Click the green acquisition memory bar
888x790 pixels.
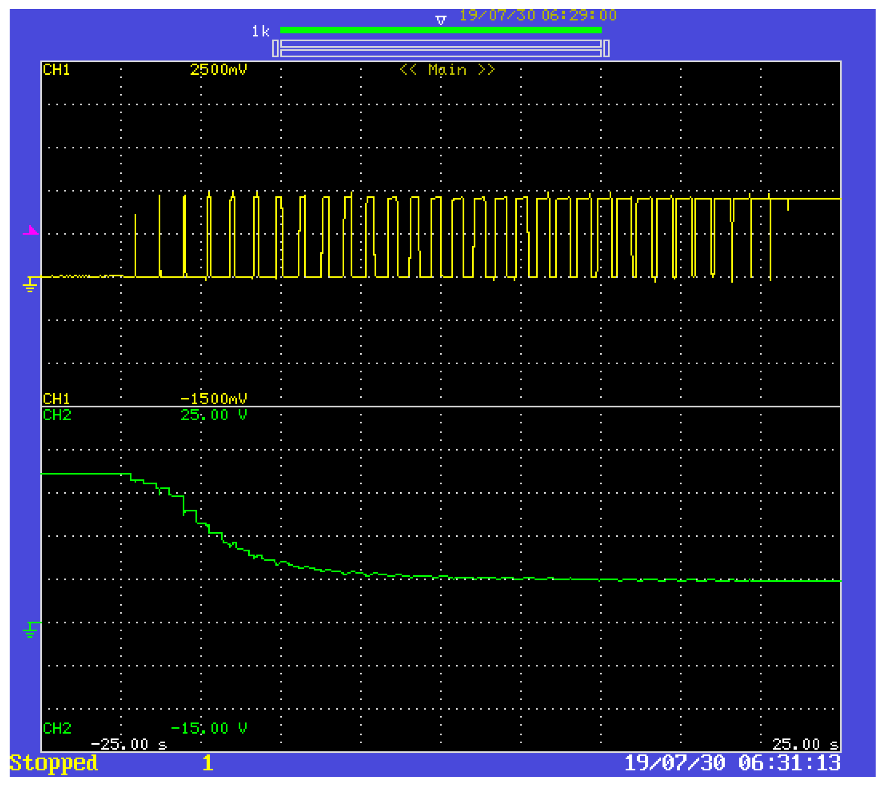coord(441,30)
